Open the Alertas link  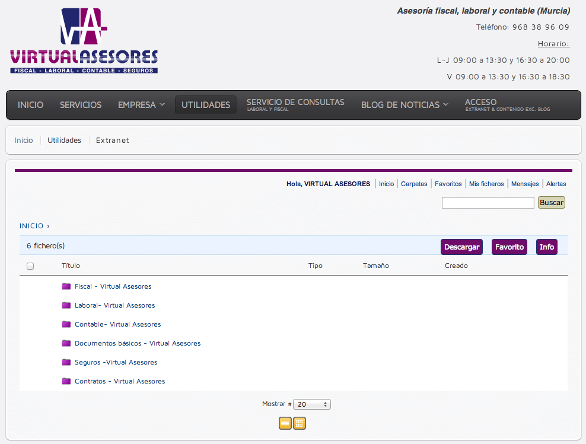(556, 184)
